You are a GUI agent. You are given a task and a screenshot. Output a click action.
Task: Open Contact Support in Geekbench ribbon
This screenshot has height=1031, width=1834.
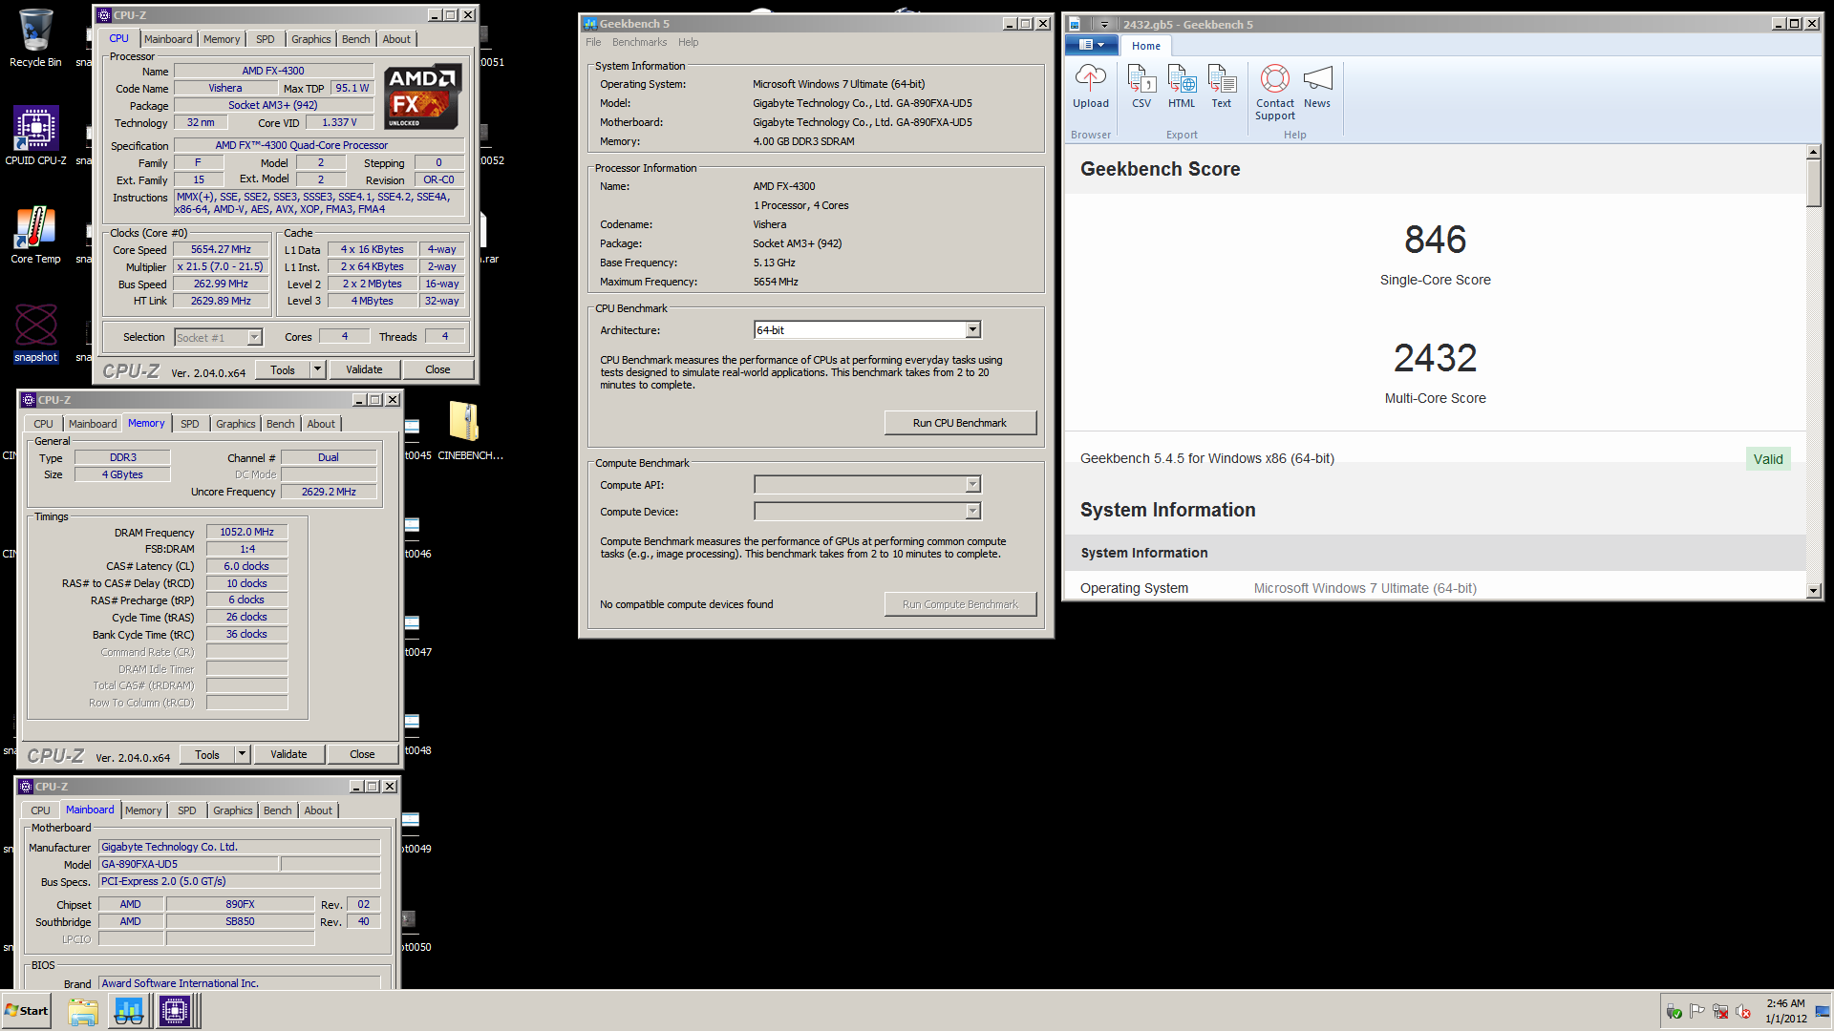1275,93
